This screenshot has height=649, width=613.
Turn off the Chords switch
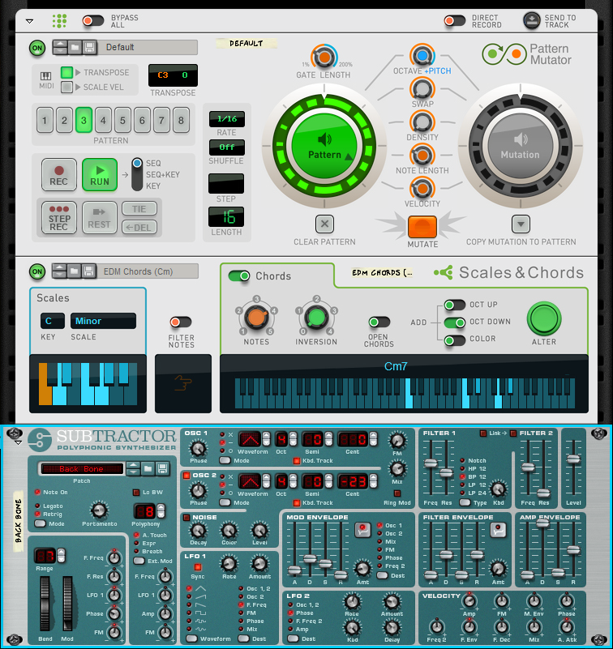tap(239, 276)
